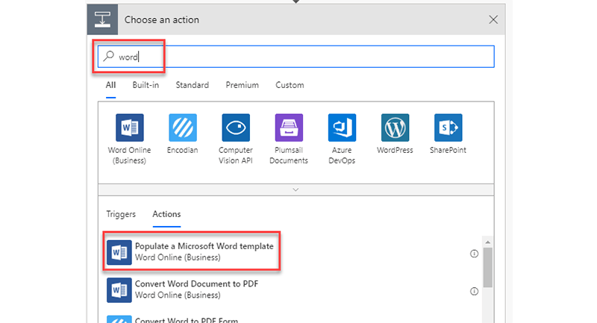This screenshot has height=323, width=597.
Task: Switch to the Built-in tab
Action: pos(146,85)
